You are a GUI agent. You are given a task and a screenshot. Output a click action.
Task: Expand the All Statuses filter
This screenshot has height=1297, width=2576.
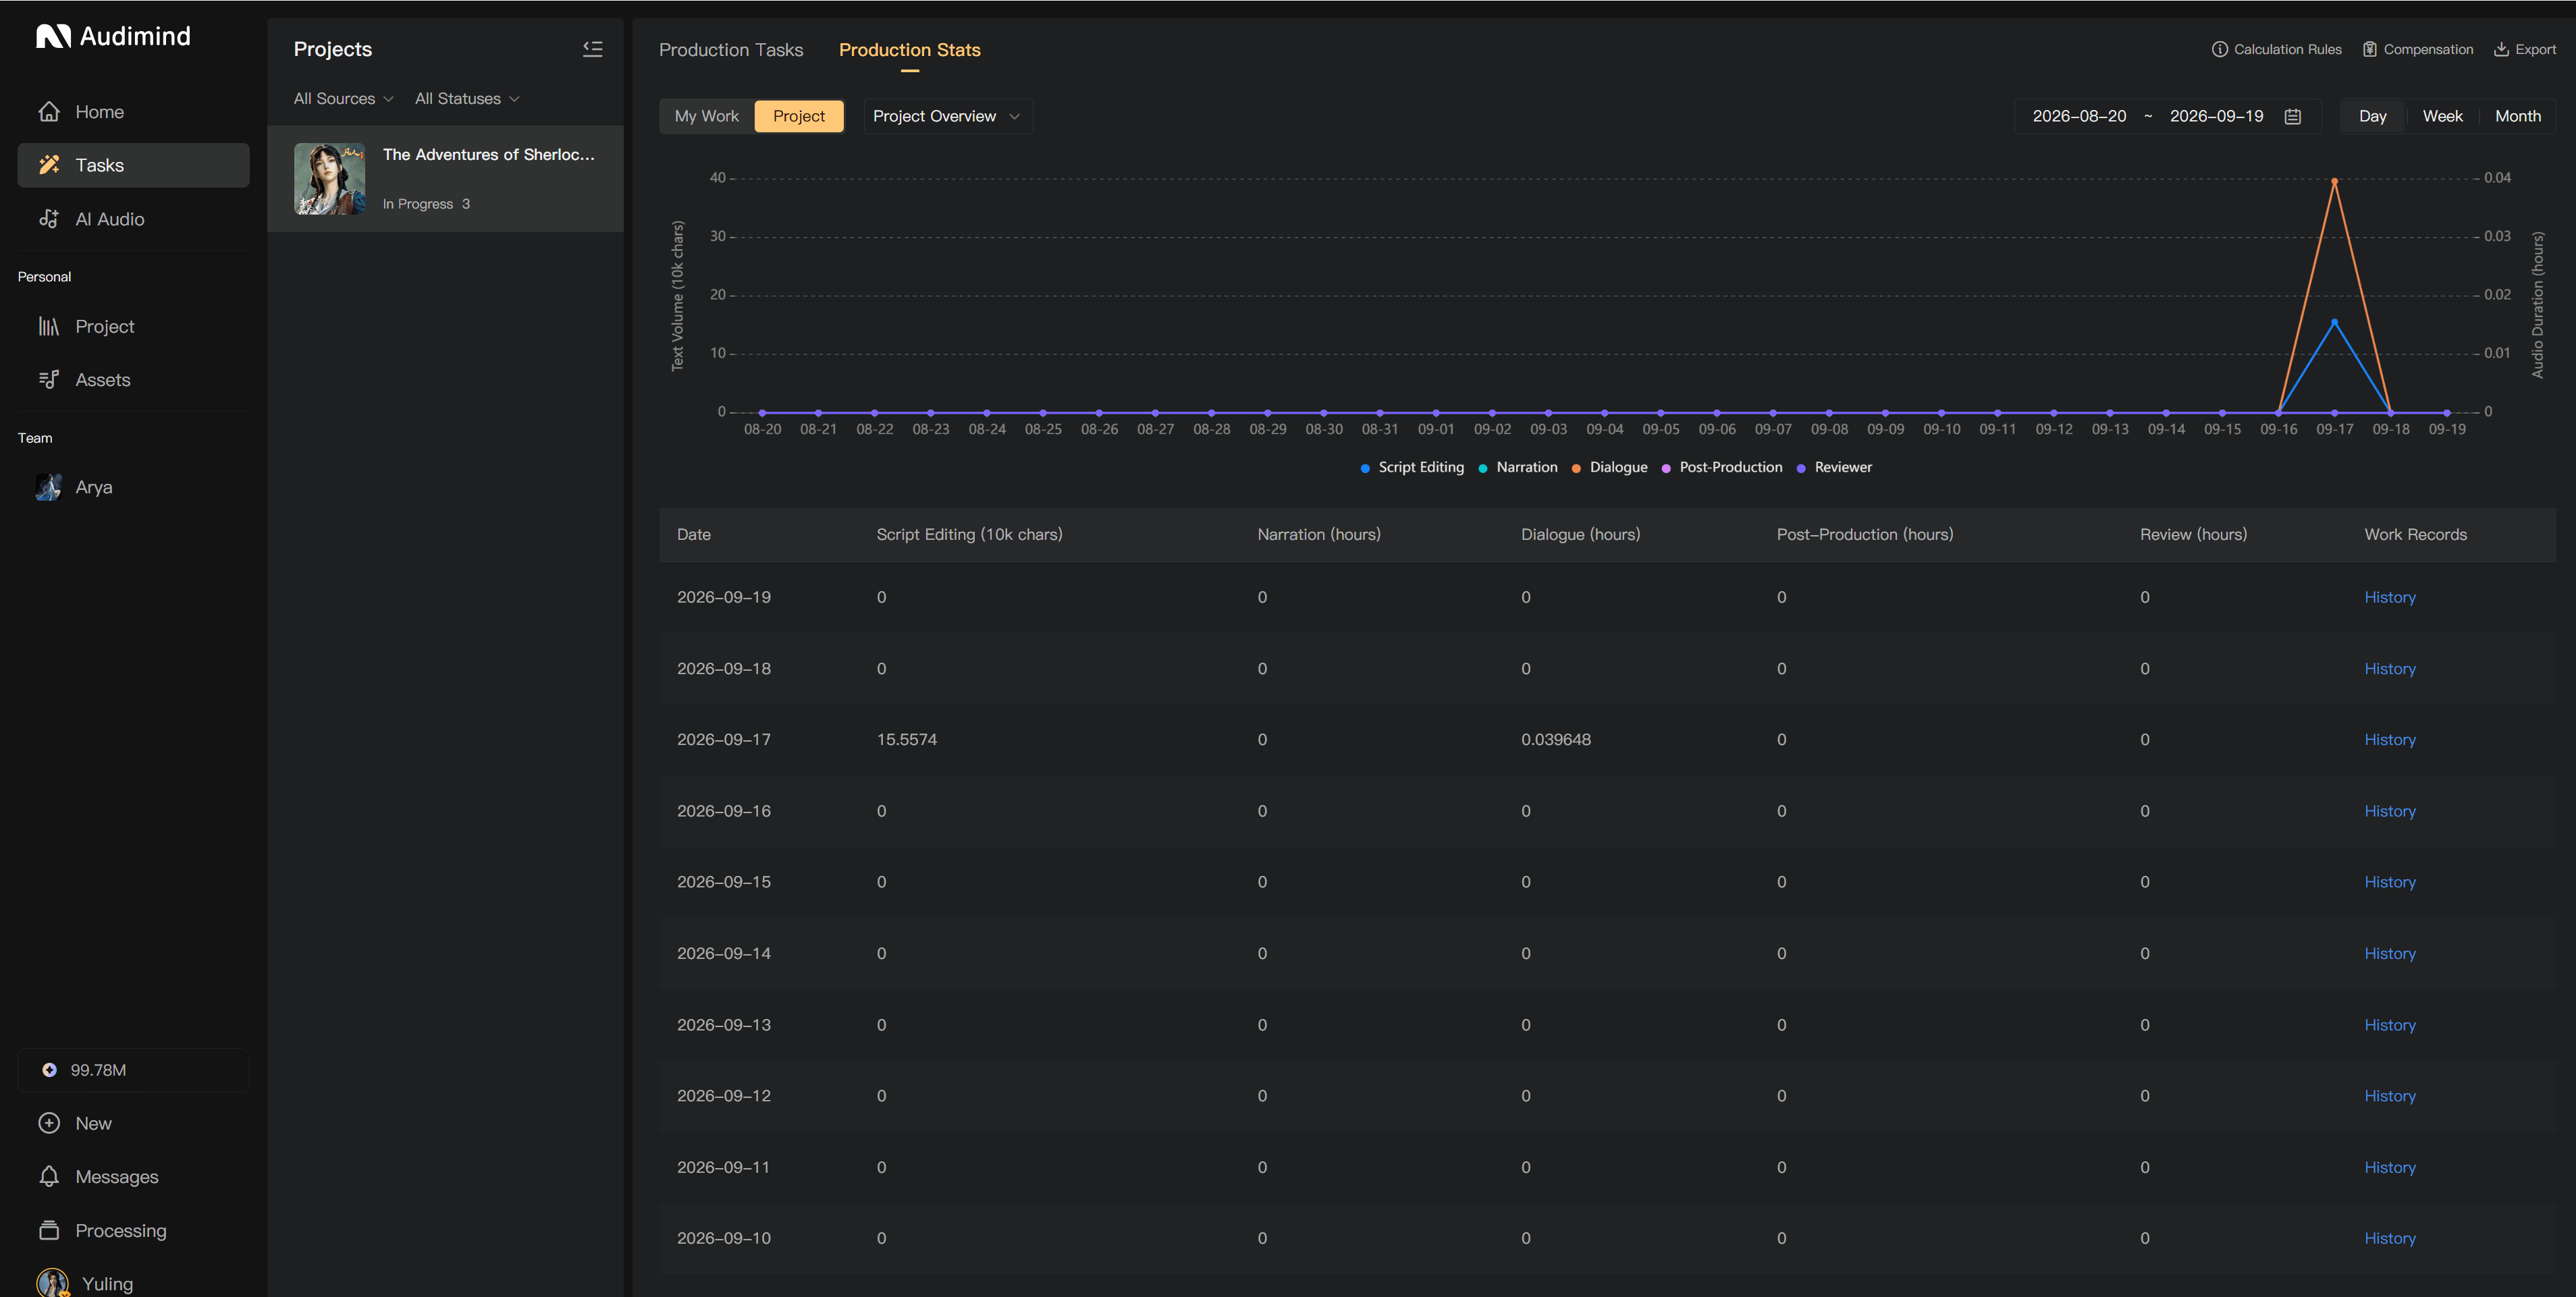pos(467,99)
